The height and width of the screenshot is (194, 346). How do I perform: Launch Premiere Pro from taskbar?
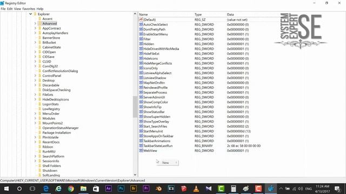pyautogui.click(x=146, y=189)
